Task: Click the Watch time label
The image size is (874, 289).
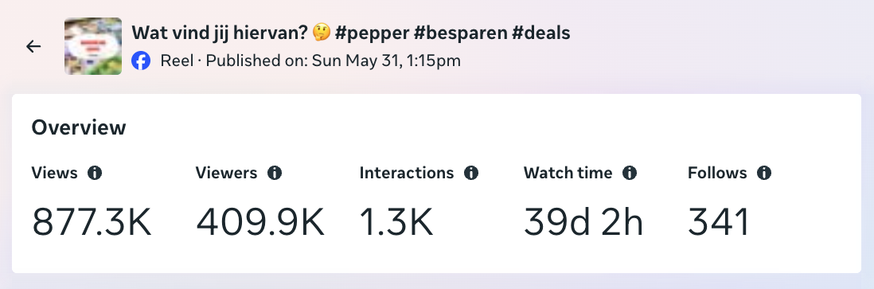Action: pyautogui.click(x=568, y=173)
